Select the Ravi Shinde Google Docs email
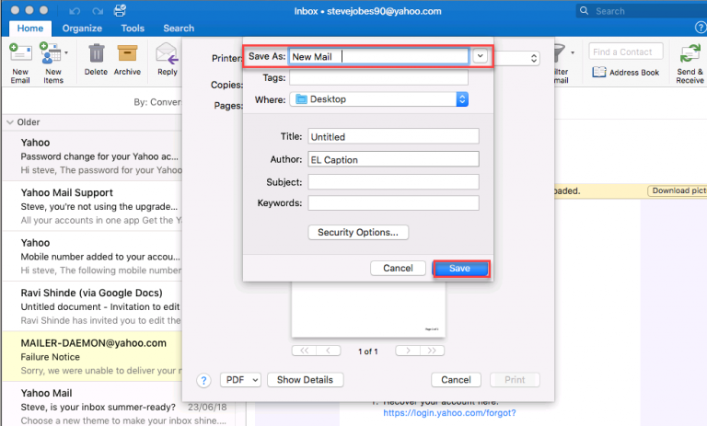Image resolution: width=707 pixels, height=426 pixels. tap(92, 306)
